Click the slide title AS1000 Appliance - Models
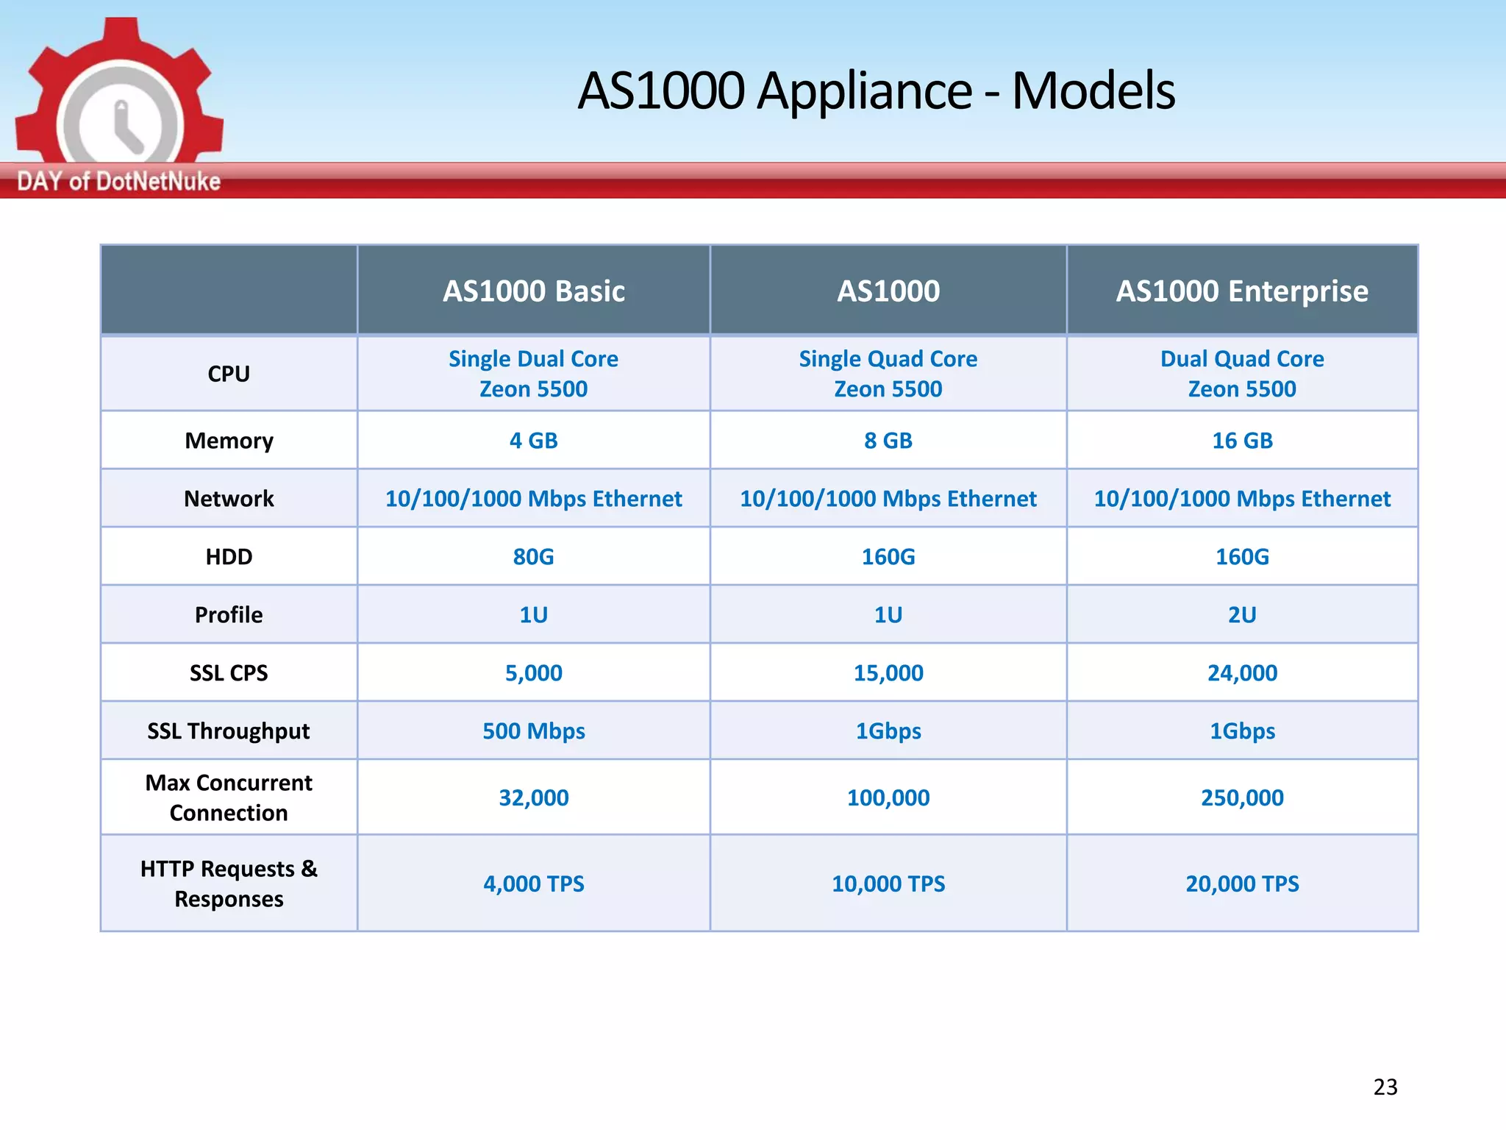Image resolution: width=1506 pixels, height=1130 pixels. 876,90
